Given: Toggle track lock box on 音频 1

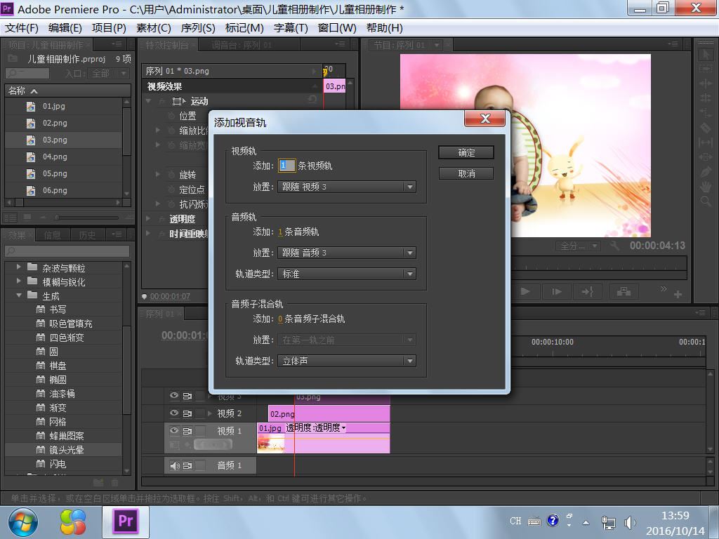Looking at the screenshot, I should 200,465.
